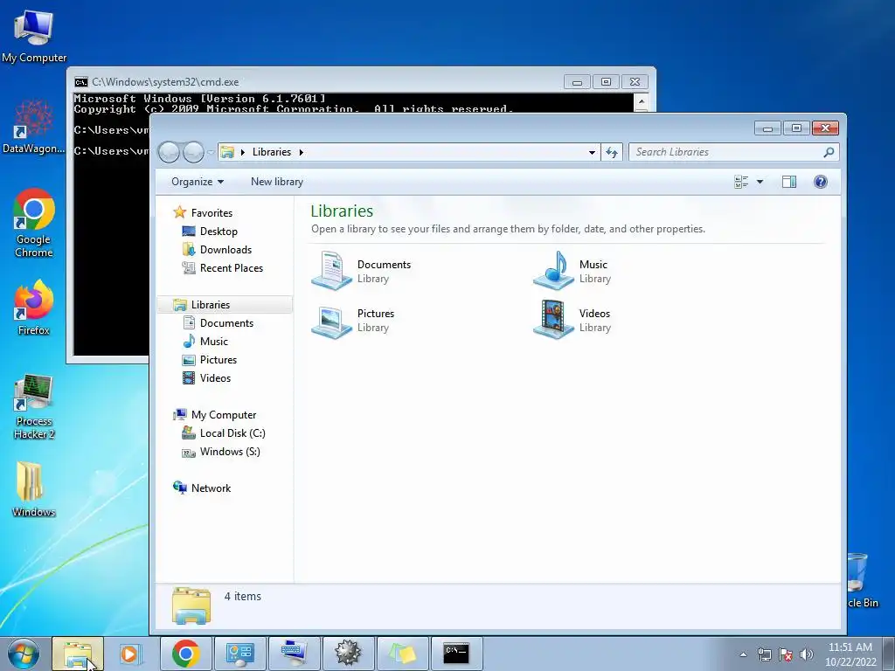Open the Videos library icon
The height and width of the screenshot is (671, 895).
(553, 320)
